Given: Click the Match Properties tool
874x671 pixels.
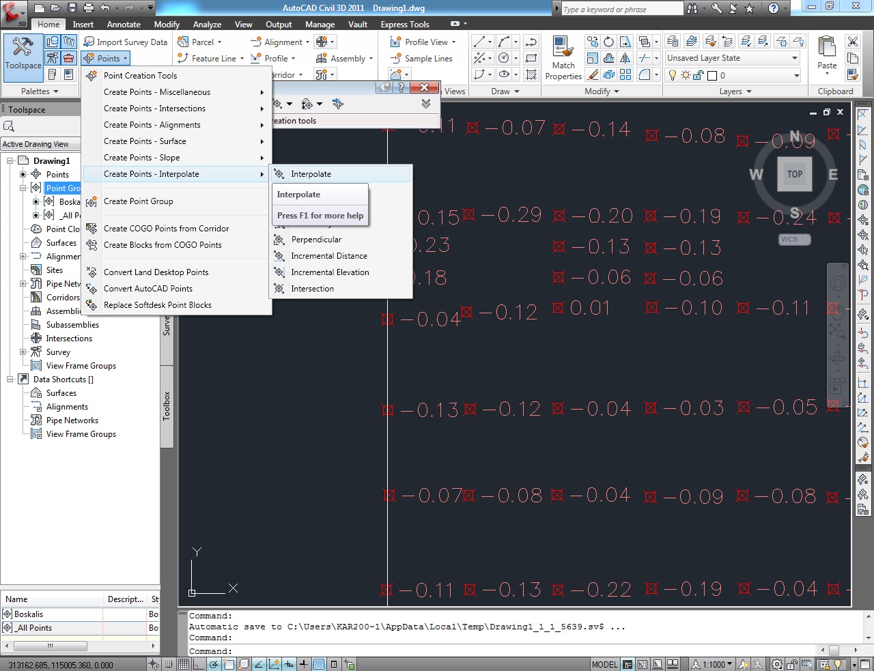Looking at the screenshot, I should coord(563,58).
